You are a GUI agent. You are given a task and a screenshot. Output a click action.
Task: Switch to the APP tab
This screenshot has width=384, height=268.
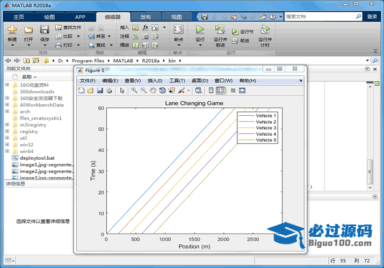point(80,17)
